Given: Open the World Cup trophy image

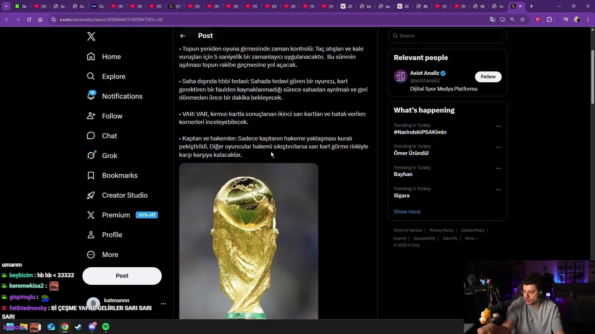Looking at the screenshot, I should 249,241.
